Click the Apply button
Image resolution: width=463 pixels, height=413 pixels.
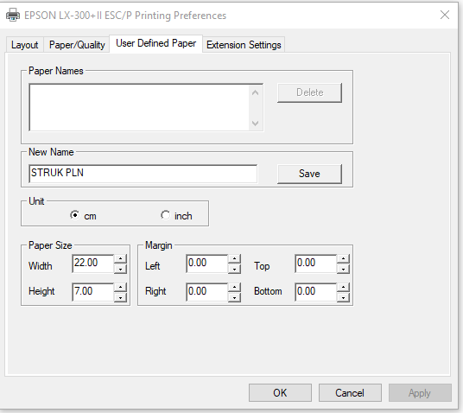(420, 392)
